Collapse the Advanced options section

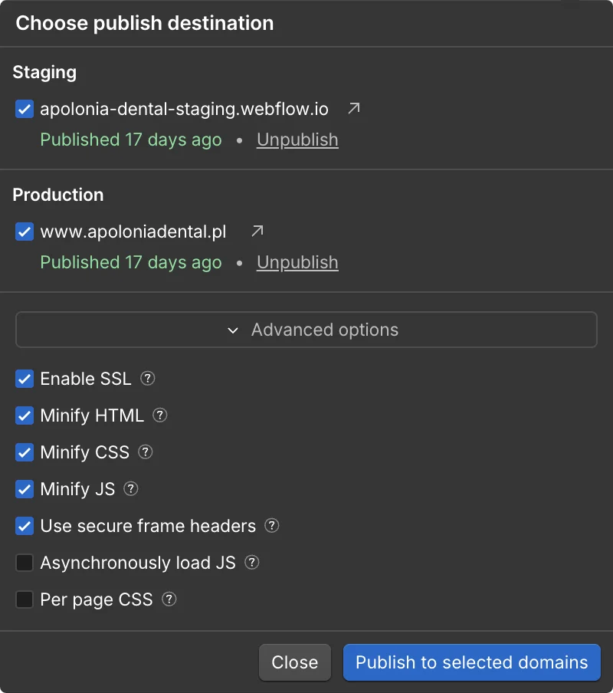[x=306, y=330]
